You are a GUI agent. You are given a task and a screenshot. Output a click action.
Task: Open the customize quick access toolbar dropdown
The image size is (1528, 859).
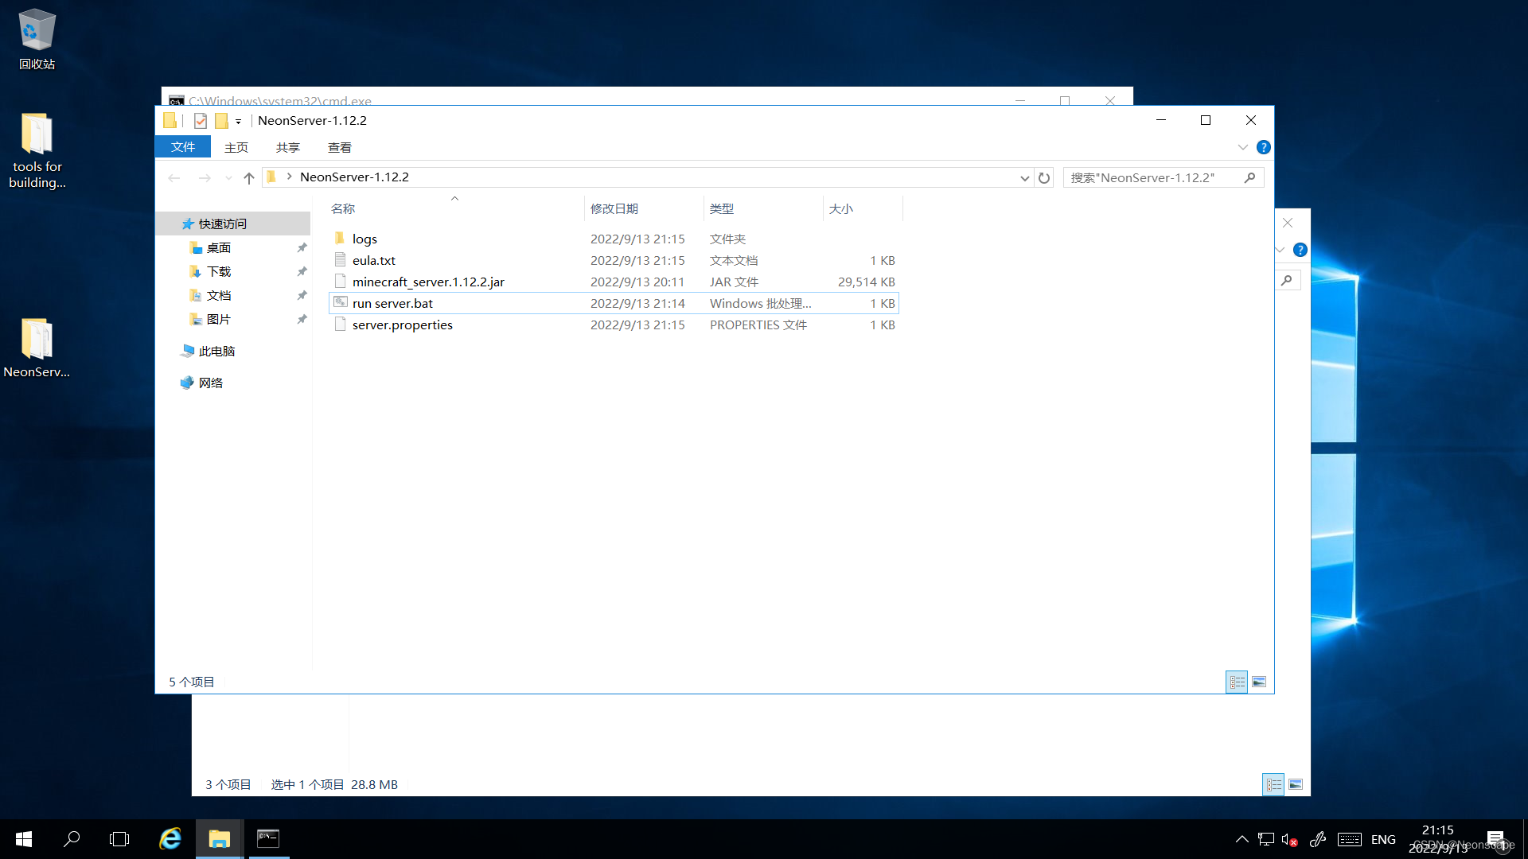point(238,122)
